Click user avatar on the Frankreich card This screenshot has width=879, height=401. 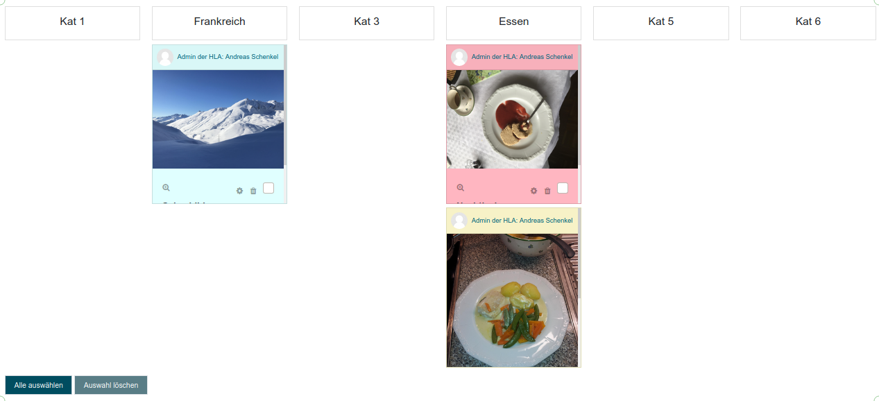(165, 58)
